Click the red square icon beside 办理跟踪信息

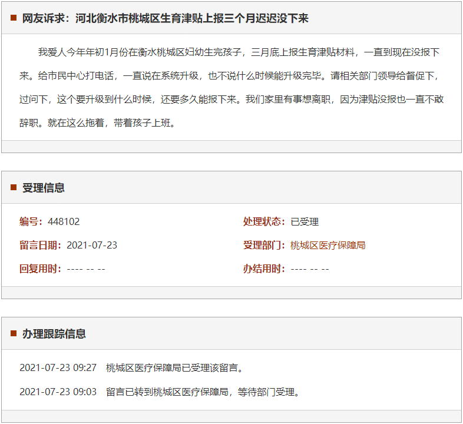[14, 334]
